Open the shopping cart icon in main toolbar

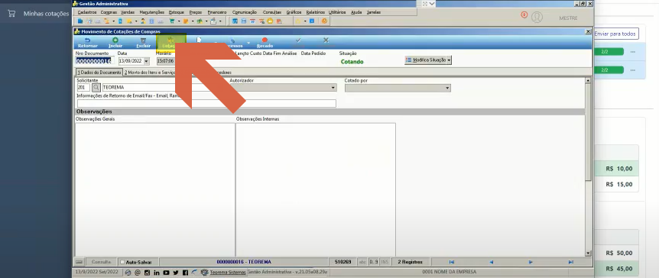point(171,21)
